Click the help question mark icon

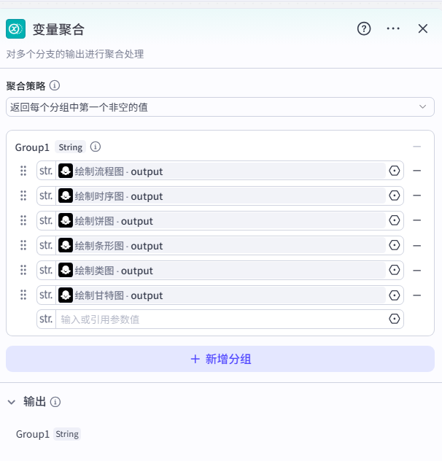tap(364, 28)
